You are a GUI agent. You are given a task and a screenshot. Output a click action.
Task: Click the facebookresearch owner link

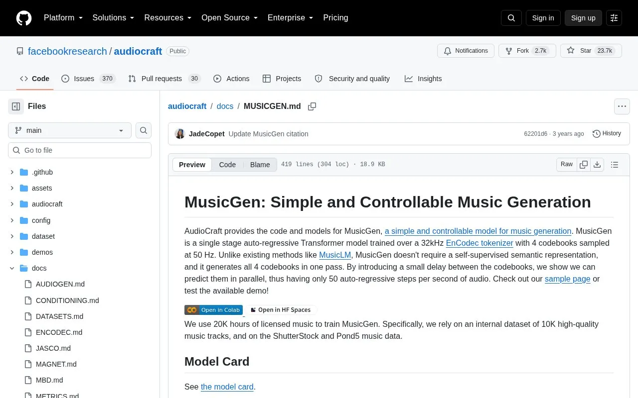[67, 51]
